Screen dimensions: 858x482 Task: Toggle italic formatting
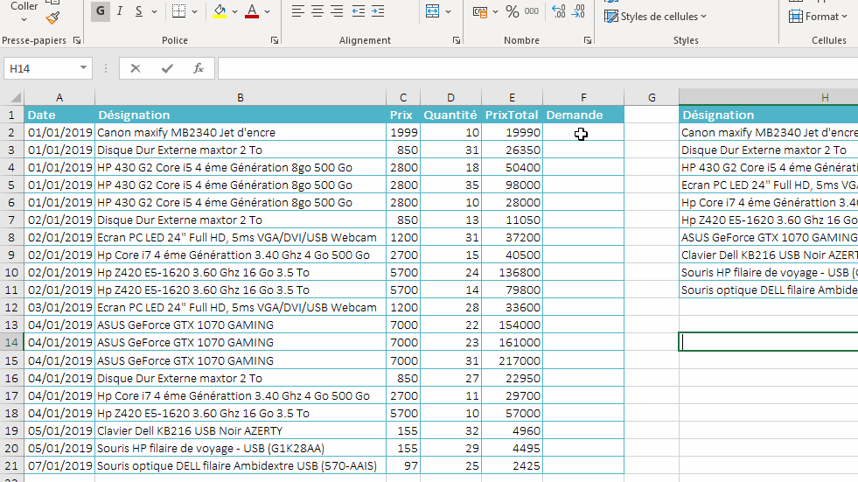(x=120, y=11)
